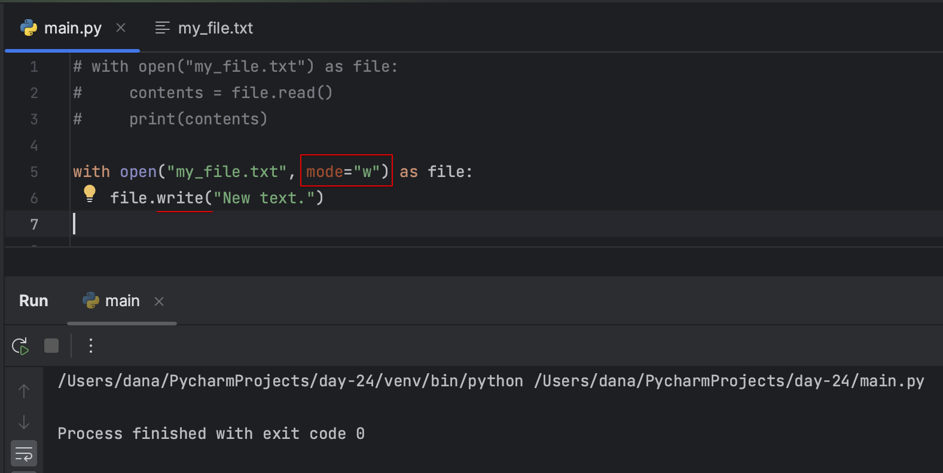Click line number 1 in the gutter

[x=34, y=66]
